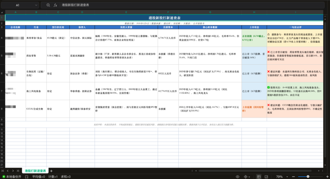
Task: Click the 平均值=0 status bar entry
Action: [x=38, y=177]
